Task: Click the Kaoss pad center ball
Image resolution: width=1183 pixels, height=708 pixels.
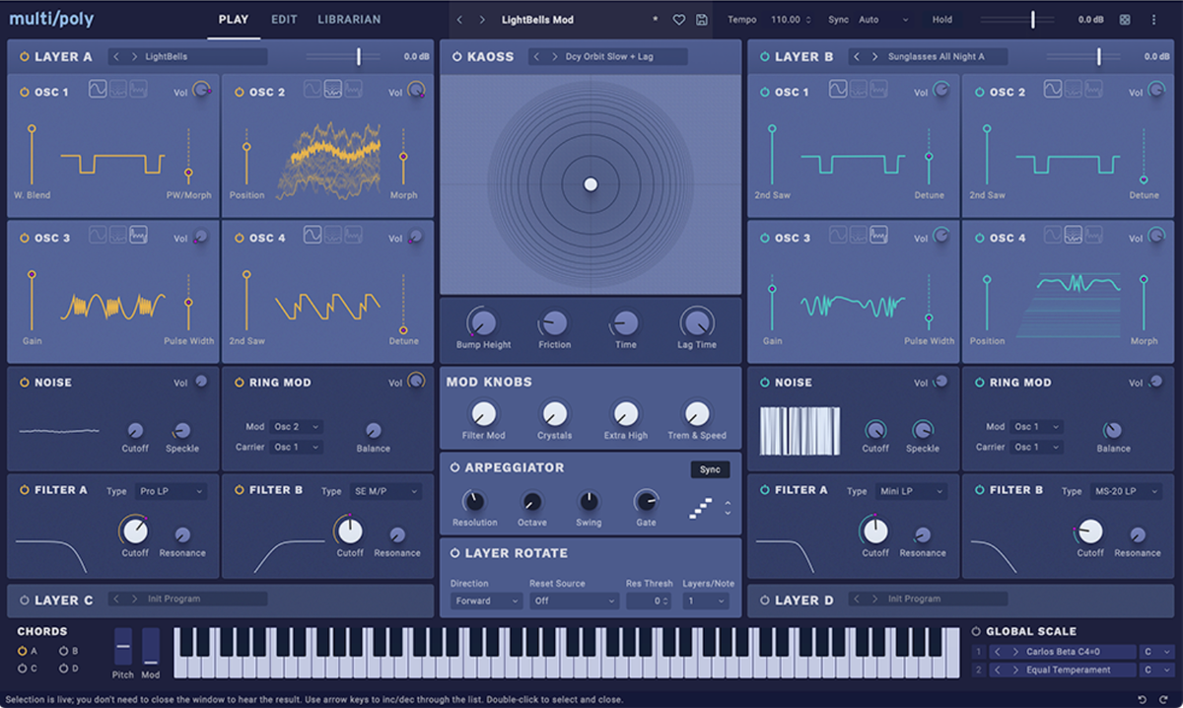Action: click(x=591, y=184)
